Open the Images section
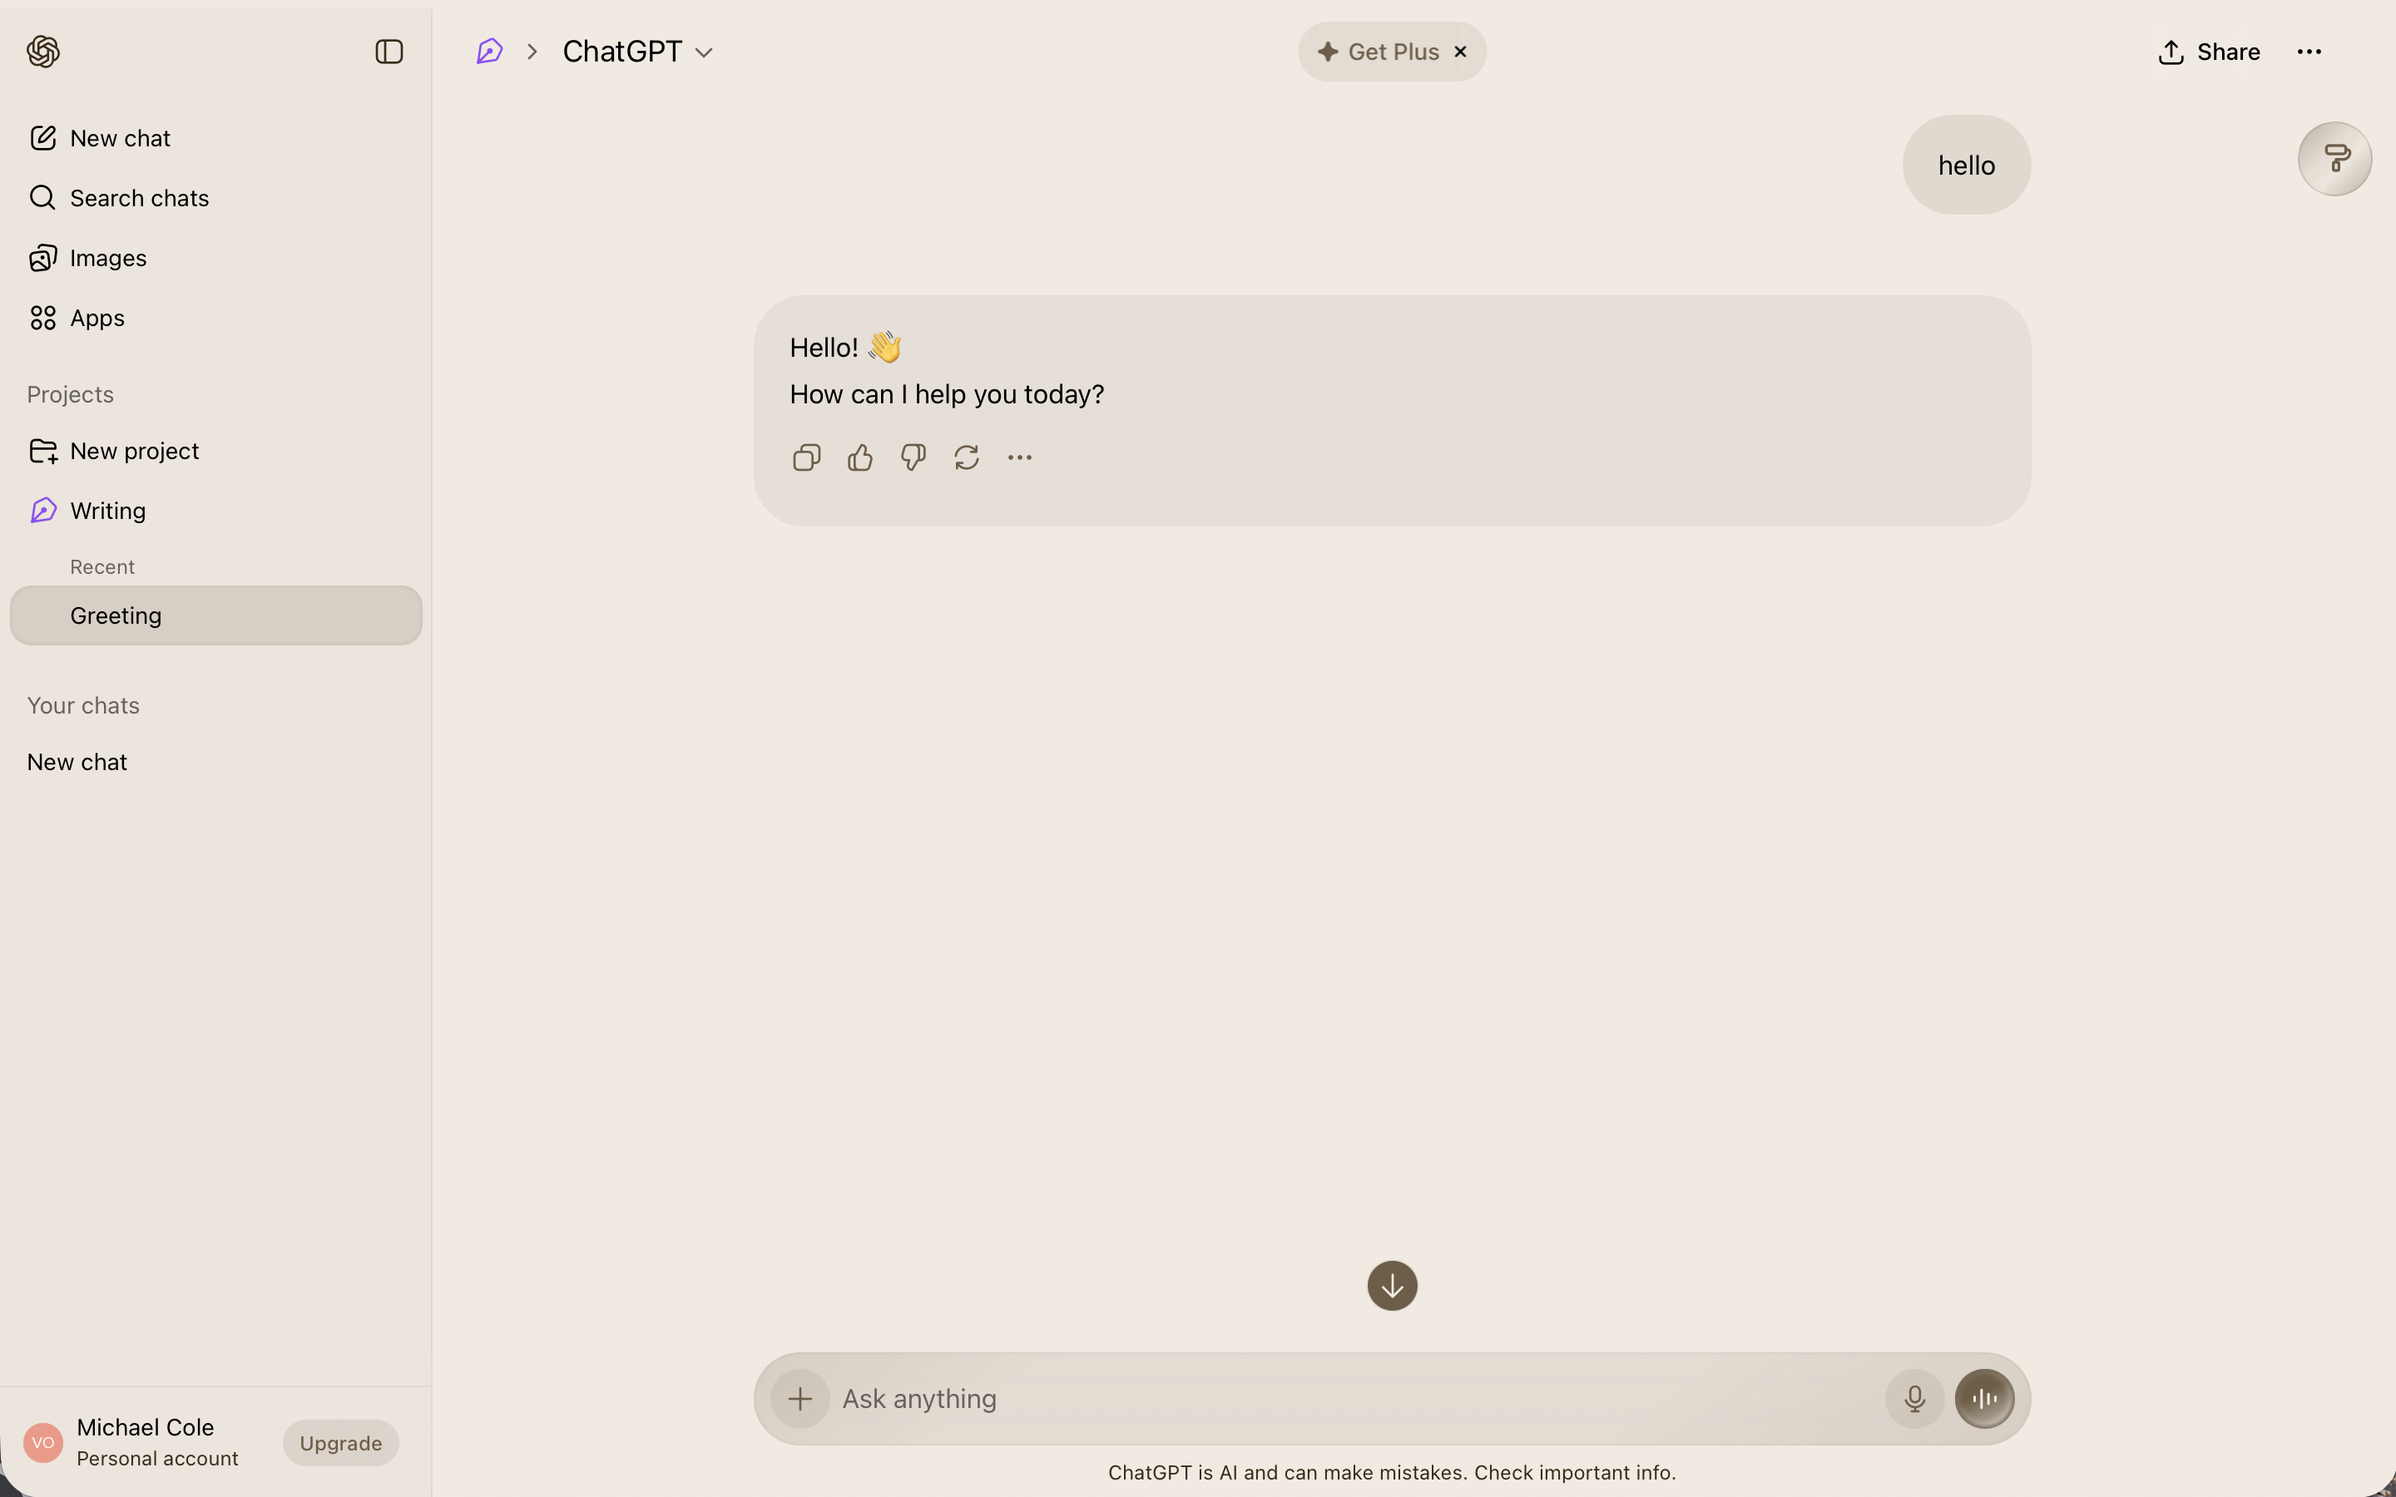Image resolution: width=2396 pixels, height=1497 pixels. [x=215, y=258]
